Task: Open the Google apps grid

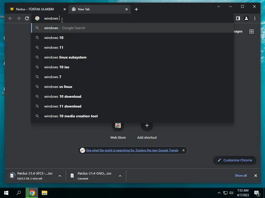Action: point(252,31)
